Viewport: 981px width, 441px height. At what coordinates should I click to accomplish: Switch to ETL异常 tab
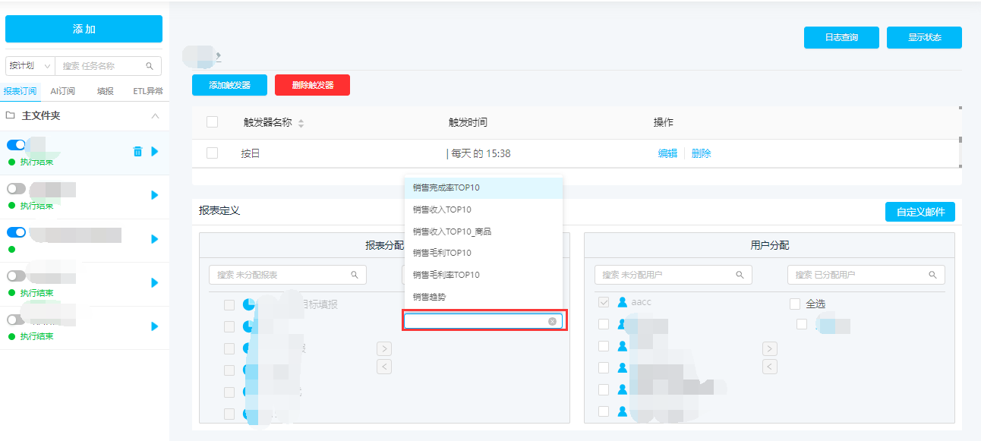click(148, 91)
